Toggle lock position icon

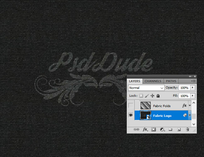click(152, 96)
